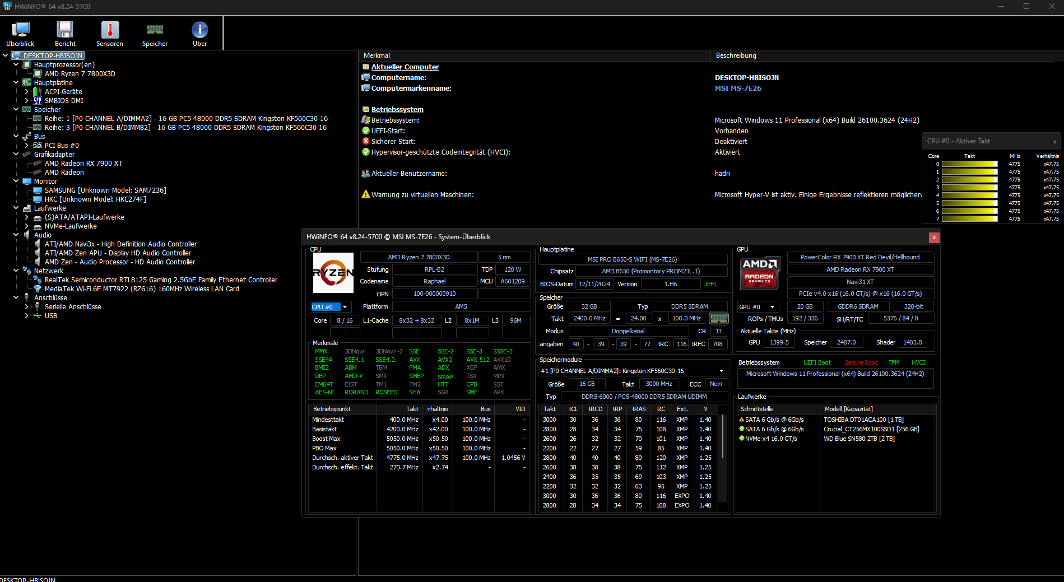The image size is (1064, 582).
Task: Click the (S)ATA/ATAPI-Laufwerke drive icon
Action: pos(38,217)
